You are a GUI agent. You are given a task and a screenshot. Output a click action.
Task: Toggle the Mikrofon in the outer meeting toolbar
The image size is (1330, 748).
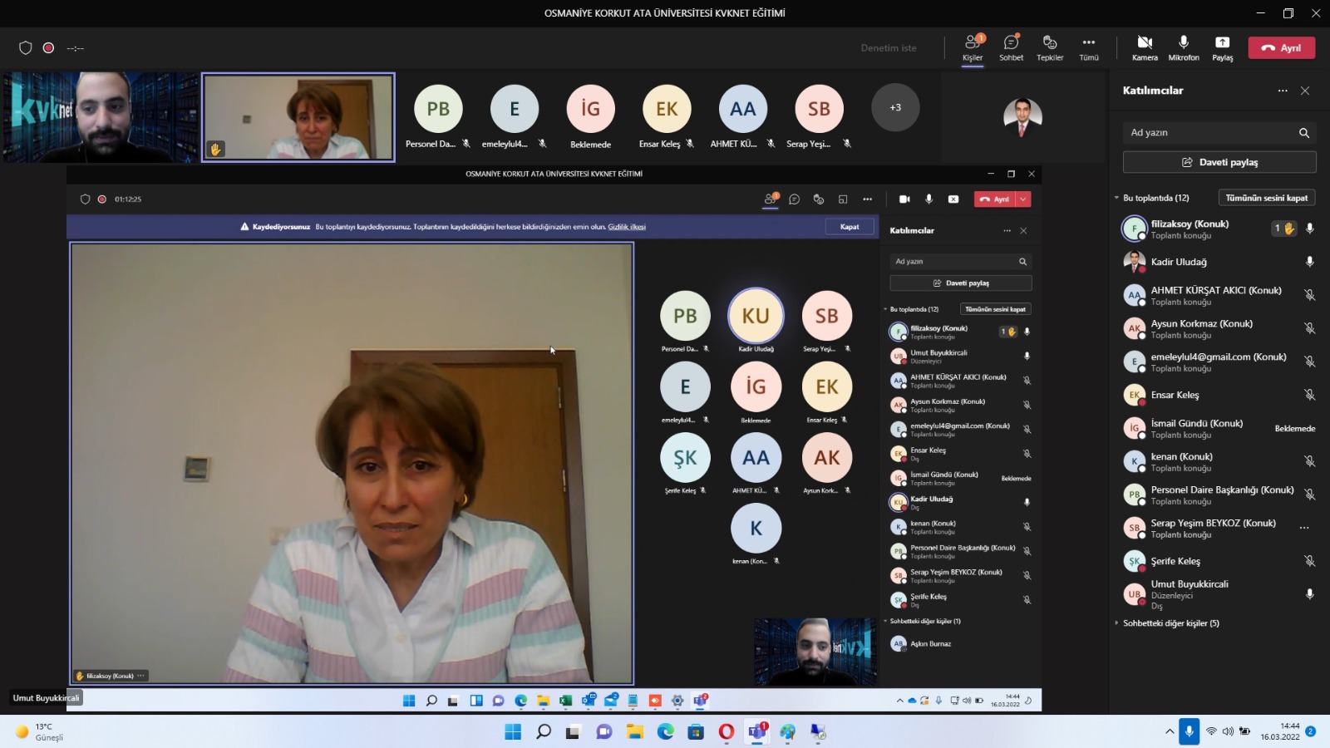[x=1184, y=48]
